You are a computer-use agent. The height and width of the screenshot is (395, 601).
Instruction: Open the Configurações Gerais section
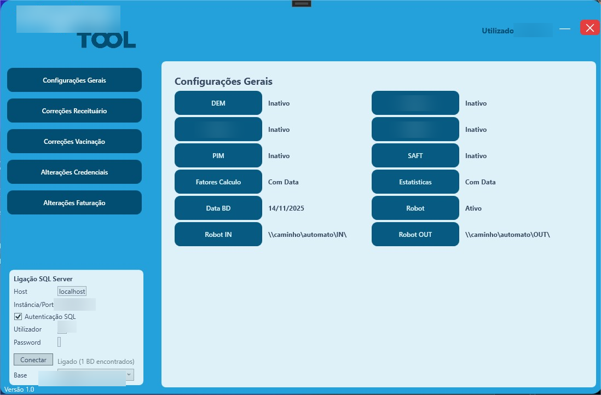[x=74, y=79]
